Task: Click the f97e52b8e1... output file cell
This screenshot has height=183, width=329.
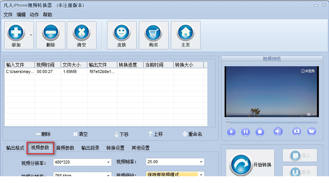Action: tap(102, 71)
